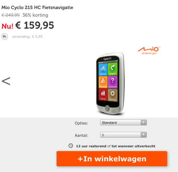Click the device's round home button
178x172 pixels.
coord(107,109)
